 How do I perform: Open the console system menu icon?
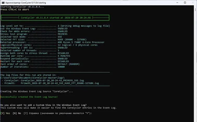pyautogui.click(x=3, y=3)
